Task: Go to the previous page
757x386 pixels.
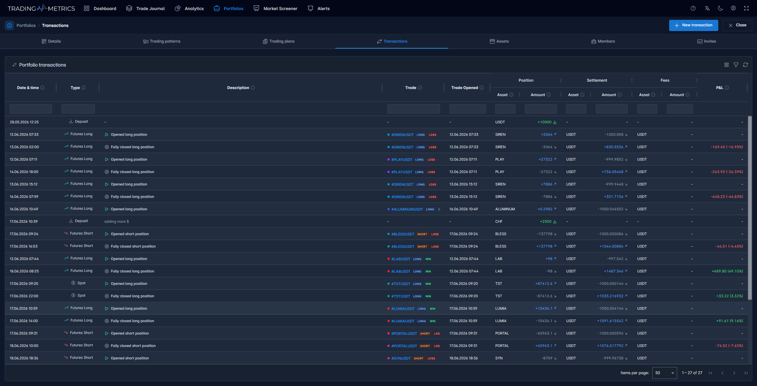Action: (722, 373)
